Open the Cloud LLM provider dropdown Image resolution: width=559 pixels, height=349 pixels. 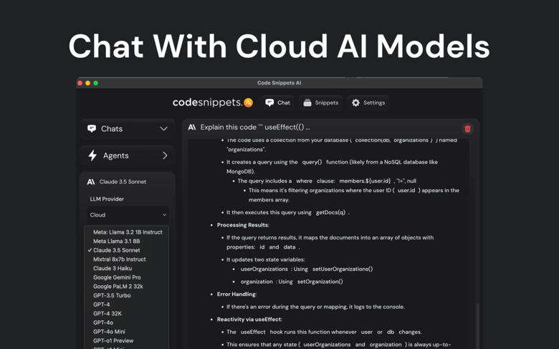[x=128, y=215]
